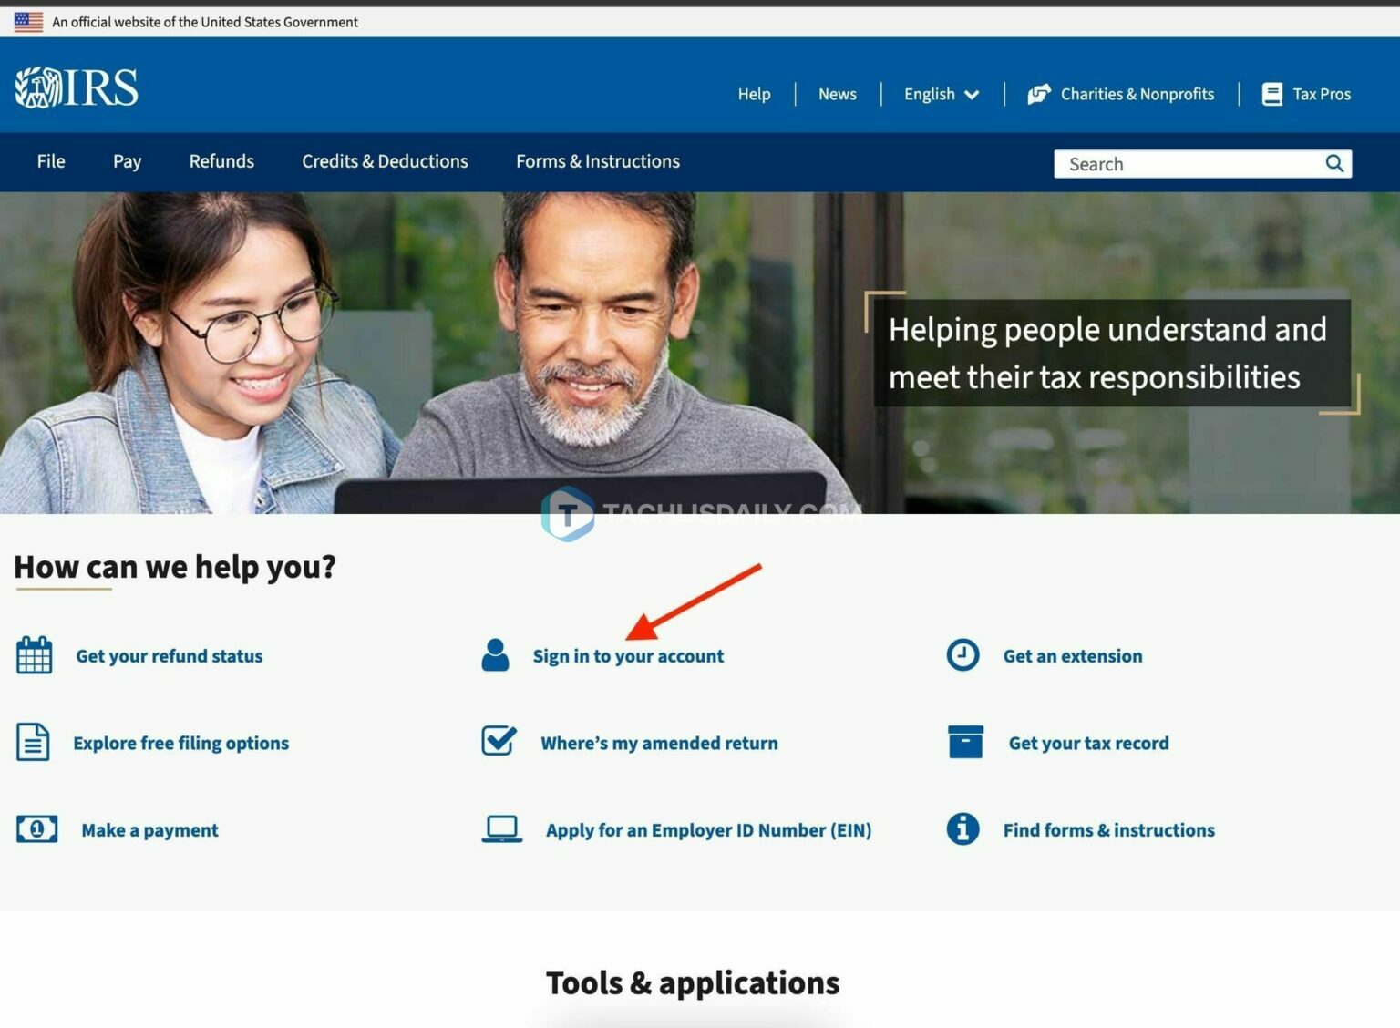This screenshot has height=1028, width=1400.
Task: Click the Sign in to your account link
Action: click(630, 655)
